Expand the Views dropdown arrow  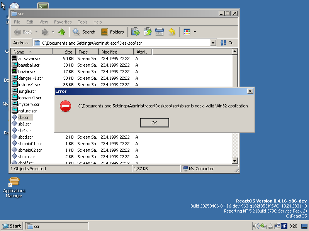195,32
